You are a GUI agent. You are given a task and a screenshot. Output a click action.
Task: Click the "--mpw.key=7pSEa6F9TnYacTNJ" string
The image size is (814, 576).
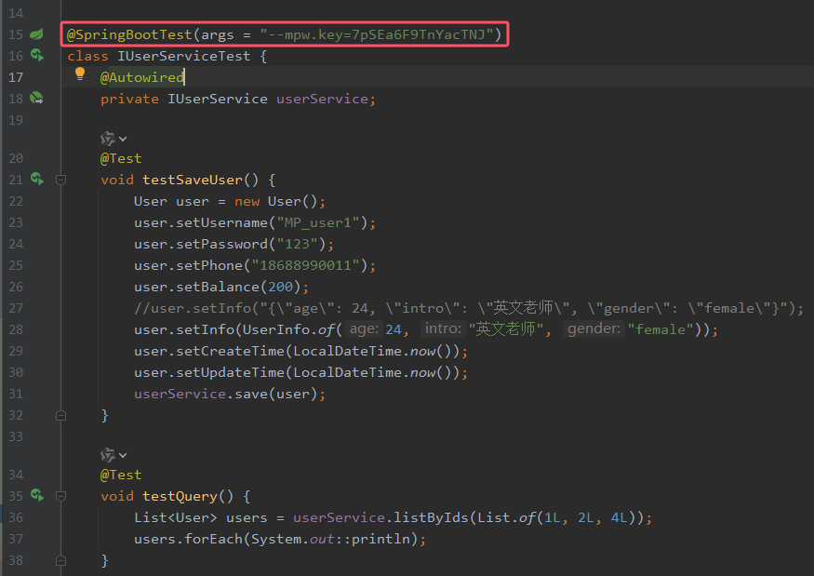[x=377, y=34]
